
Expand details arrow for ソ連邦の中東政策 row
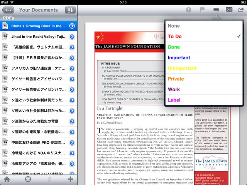point(72,132)
